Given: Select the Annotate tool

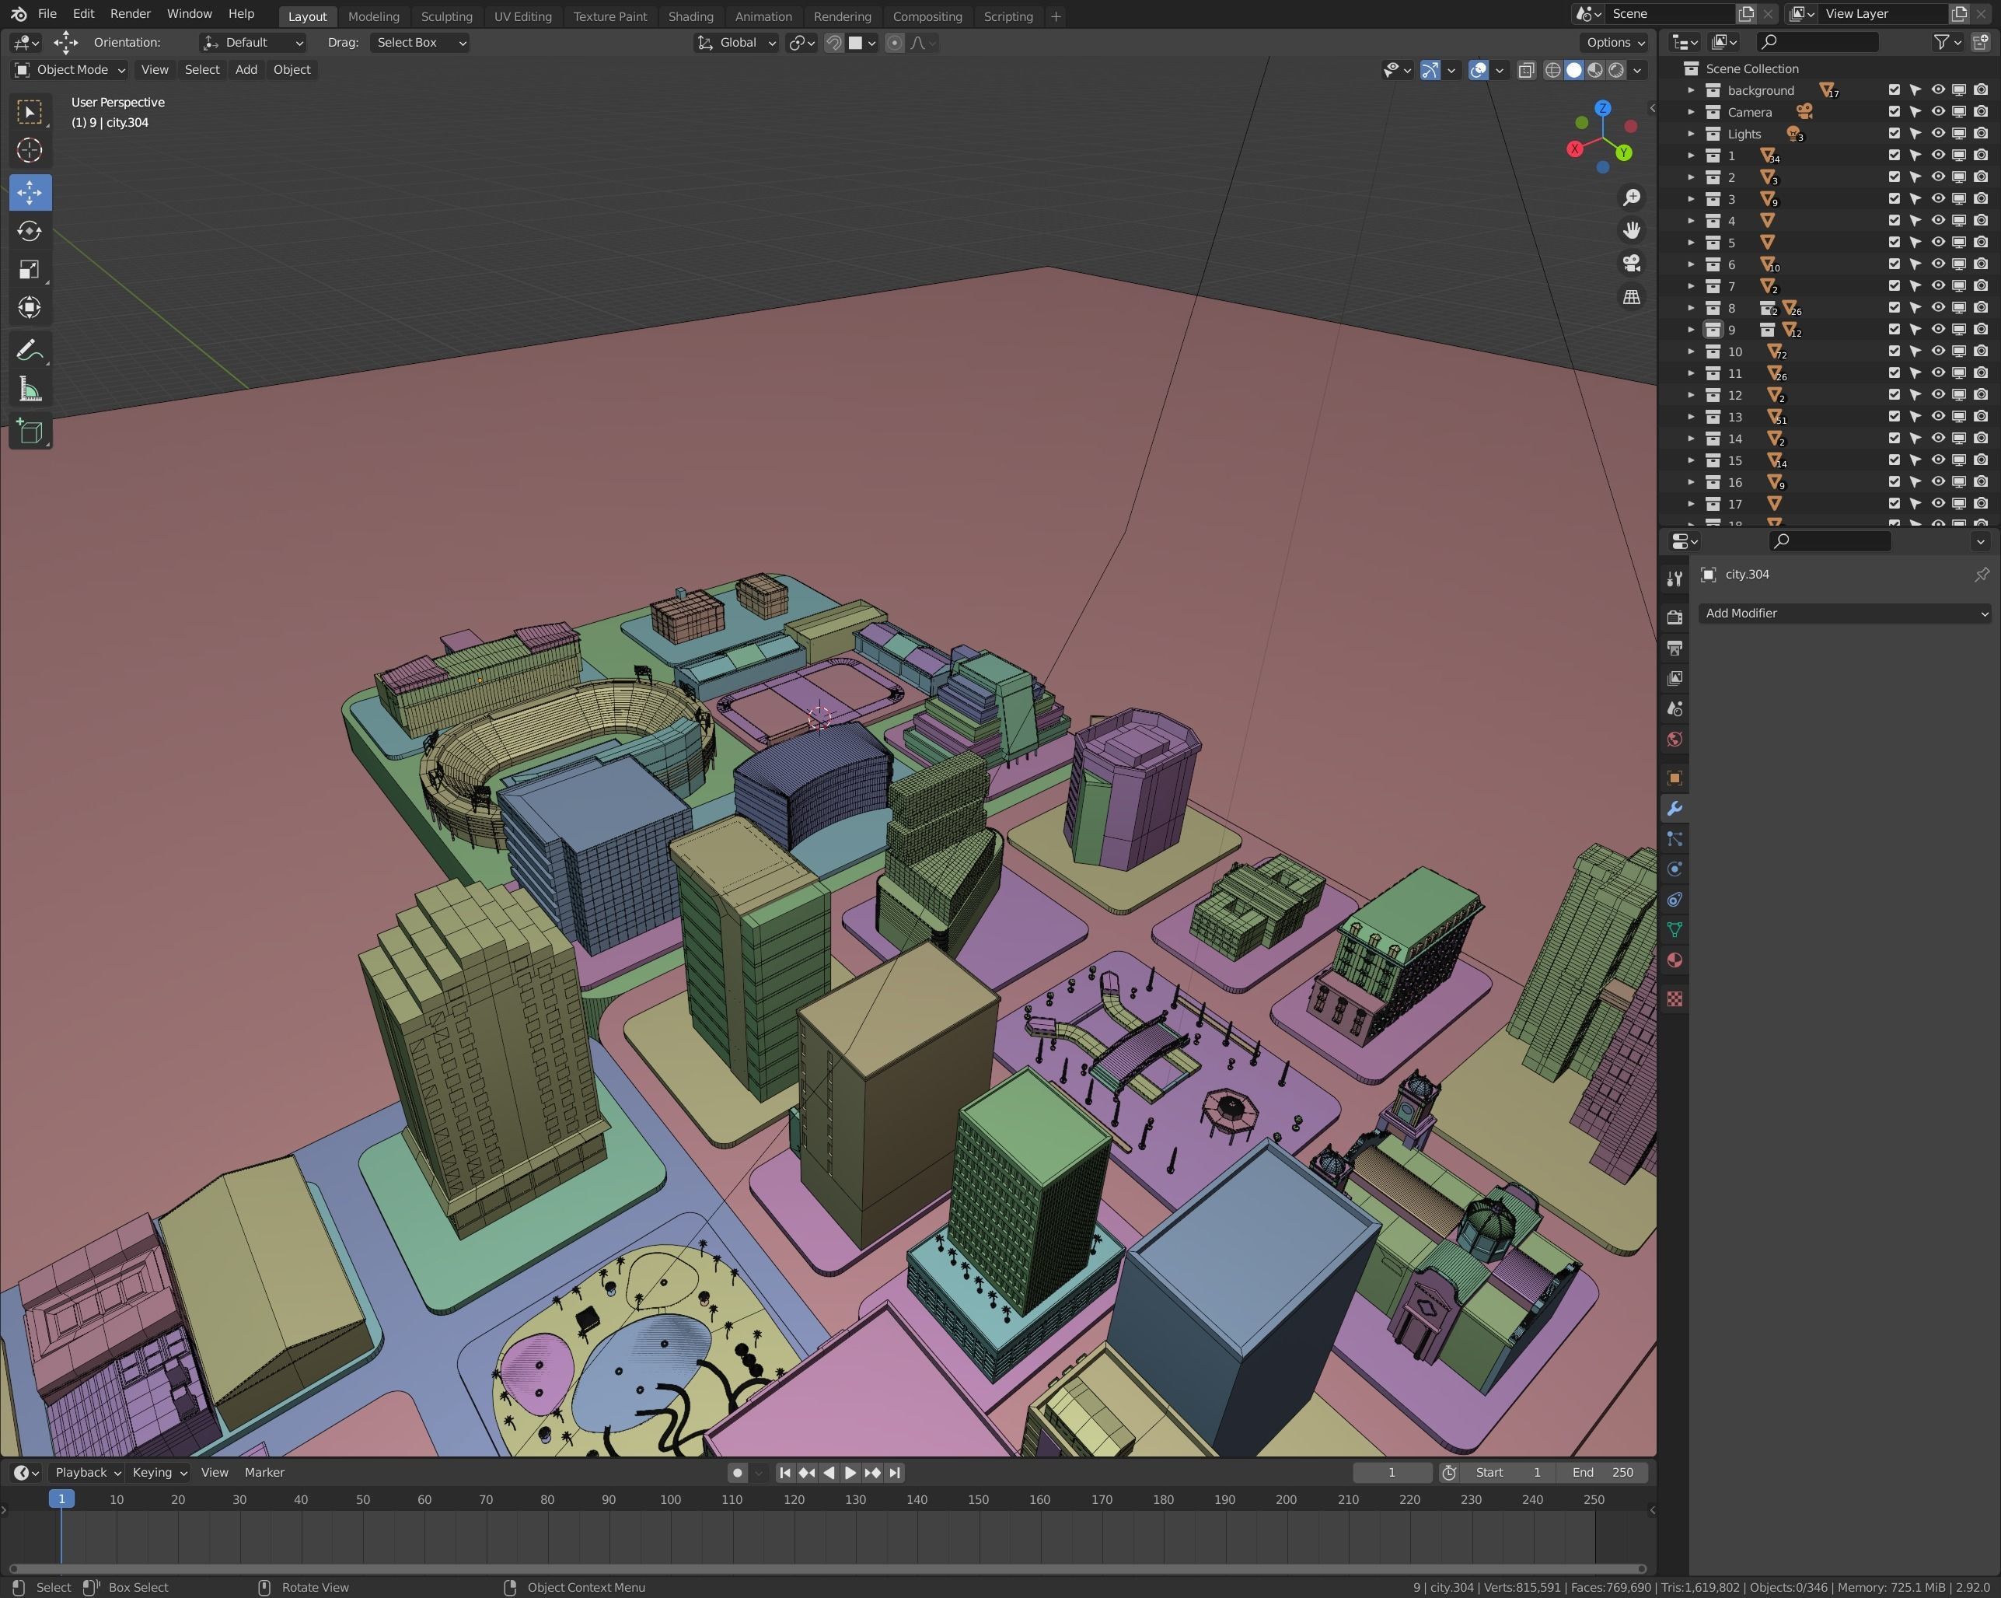Looking at the screenshot, I should tap(30, 350).
